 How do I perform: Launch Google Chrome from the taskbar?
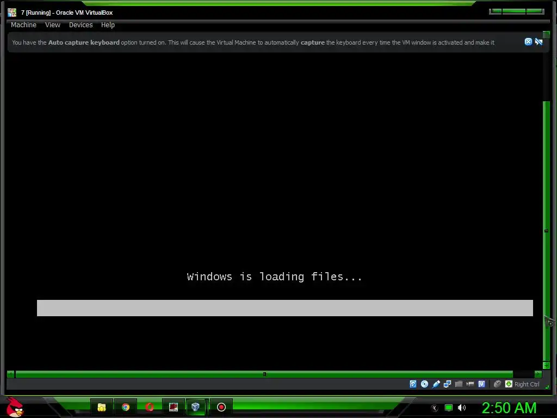[126, 407]
